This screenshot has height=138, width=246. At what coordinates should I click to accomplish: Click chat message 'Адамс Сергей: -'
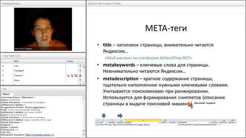(11, 127)
